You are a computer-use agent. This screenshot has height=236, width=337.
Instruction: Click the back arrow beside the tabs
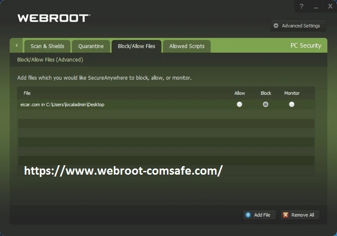point(16,45)
